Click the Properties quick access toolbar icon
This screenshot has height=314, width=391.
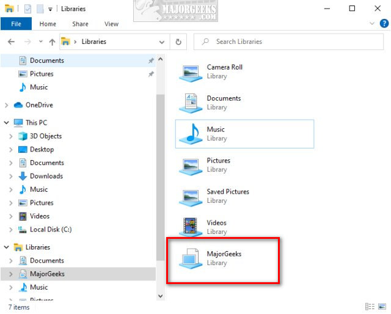27,9
